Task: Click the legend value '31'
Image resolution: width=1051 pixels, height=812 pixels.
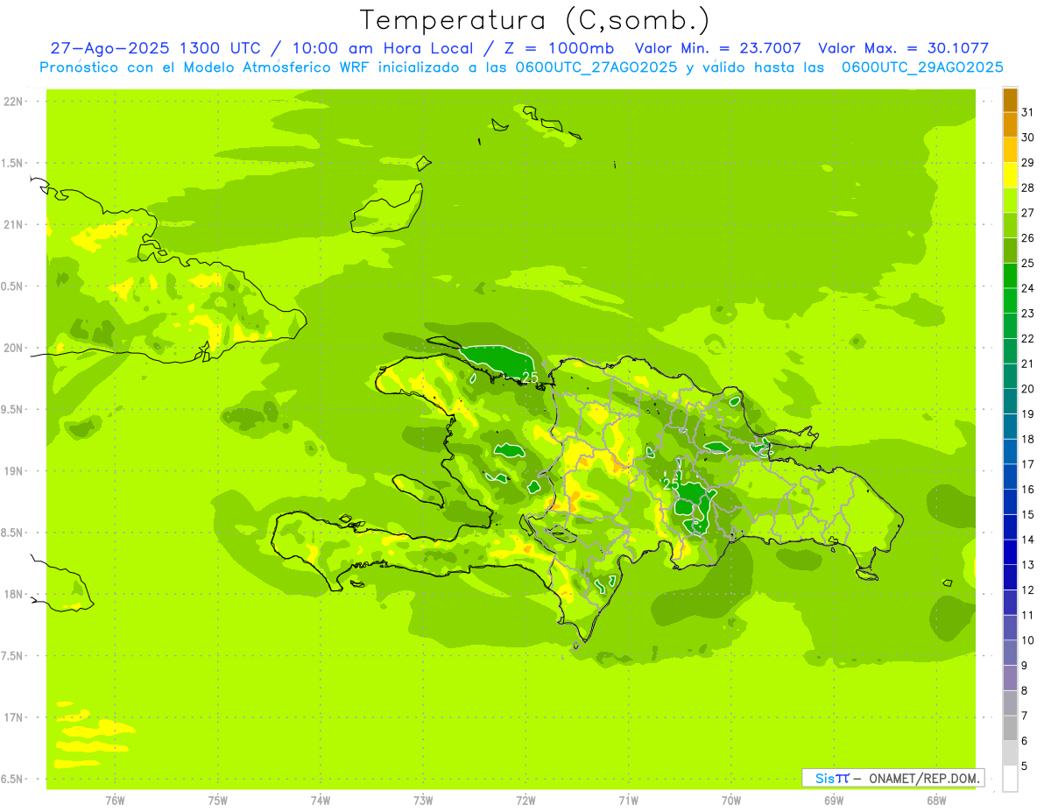Action: [x=1028, y=112]
